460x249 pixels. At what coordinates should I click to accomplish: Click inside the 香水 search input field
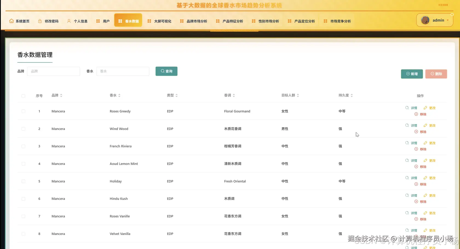coord(123,71)
